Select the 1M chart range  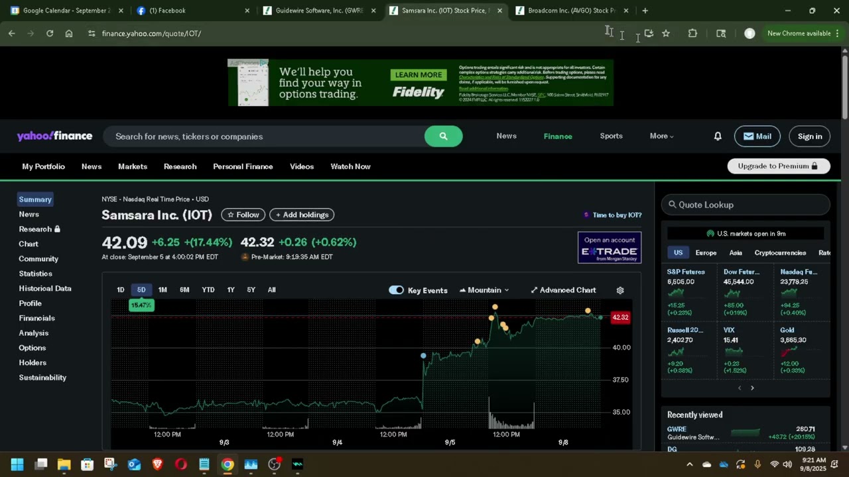(163, 290)
